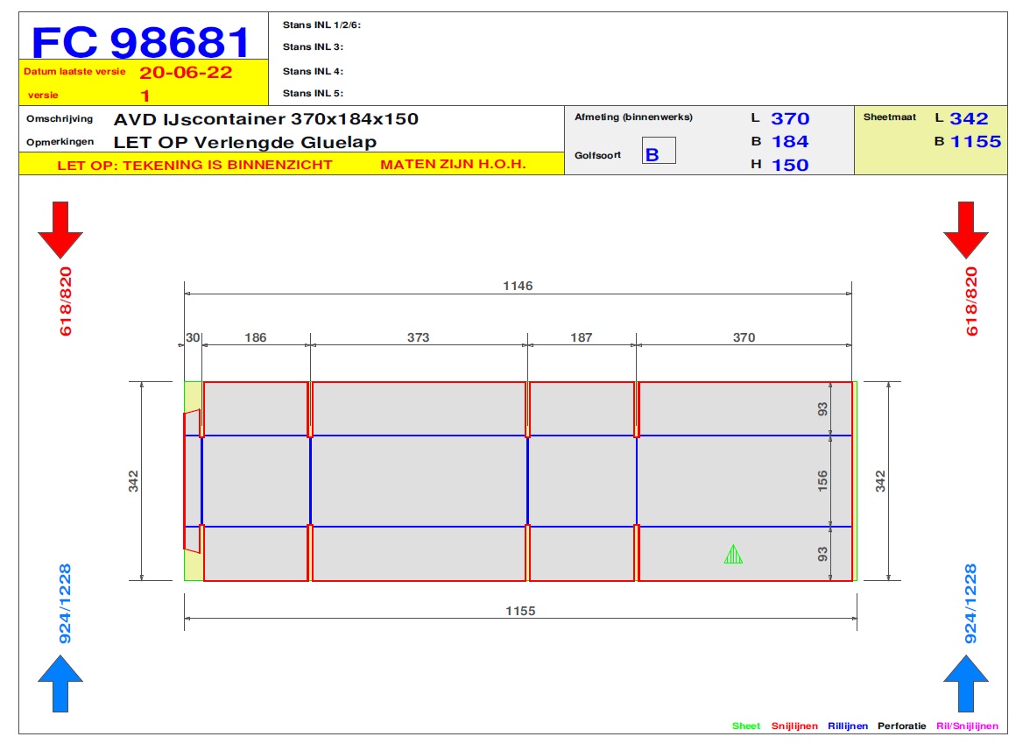Click the red down arrow at top right

pyautogui.click(x=965, y=230)
